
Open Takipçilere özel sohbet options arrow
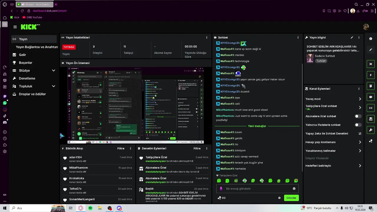[x=360, y=107]
